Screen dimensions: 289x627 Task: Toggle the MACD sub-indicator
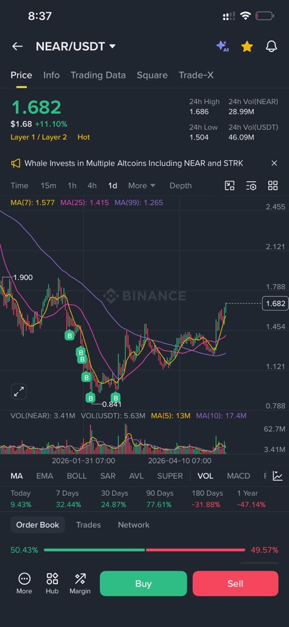tap(239, 476)
